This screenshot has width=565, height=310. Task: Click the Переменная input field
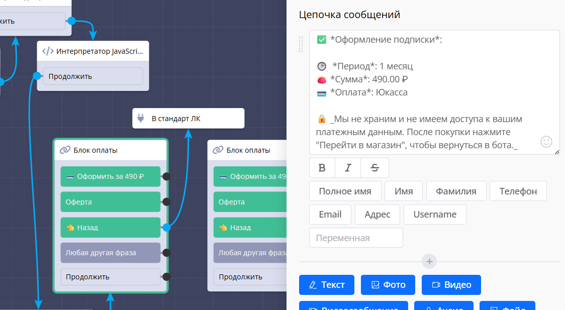tap(356, 238)
